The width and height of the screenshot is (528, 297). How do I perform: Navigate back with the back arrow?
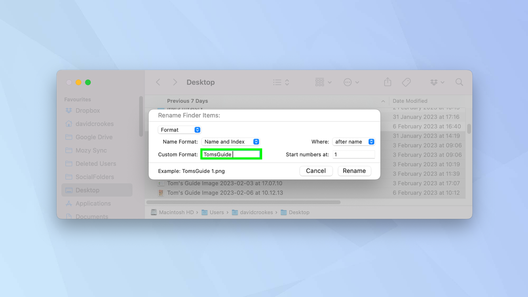tap(158, 82)
